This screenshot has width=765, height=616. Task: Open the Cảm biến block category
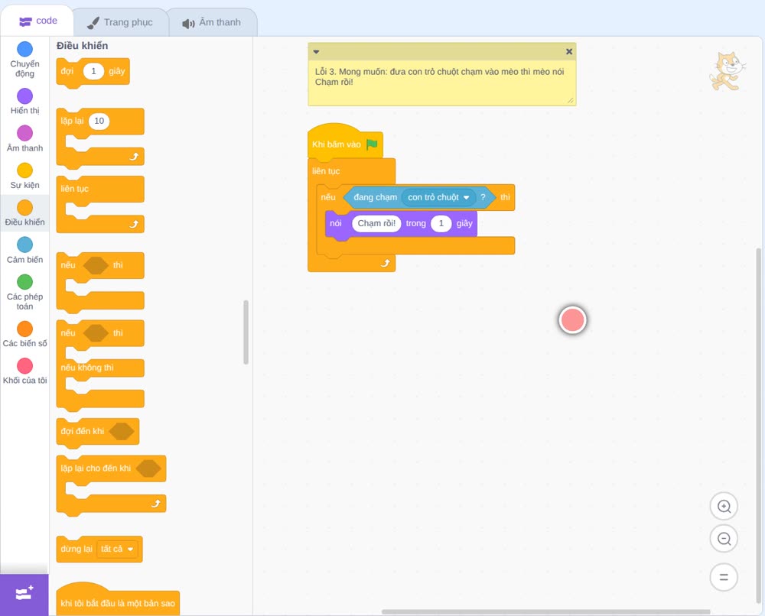pos(25,249)
